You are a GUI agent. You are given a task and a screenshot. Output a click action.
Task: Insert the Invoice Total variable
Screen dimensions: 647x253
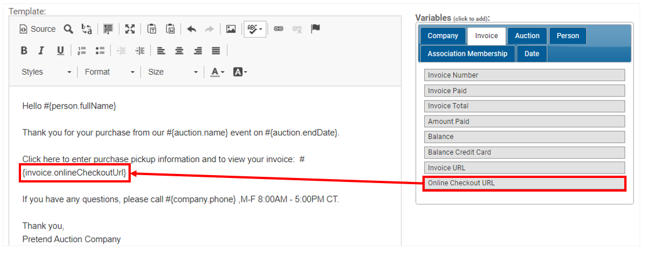click(x=524, y=106)
